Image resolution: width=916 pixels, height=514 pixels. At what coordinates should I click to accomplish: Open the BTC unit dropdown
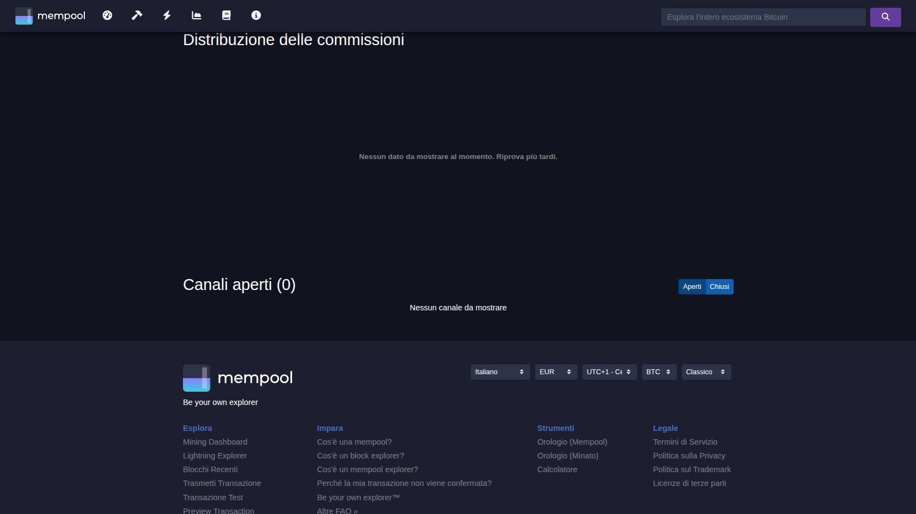click(x=659, y=372)
